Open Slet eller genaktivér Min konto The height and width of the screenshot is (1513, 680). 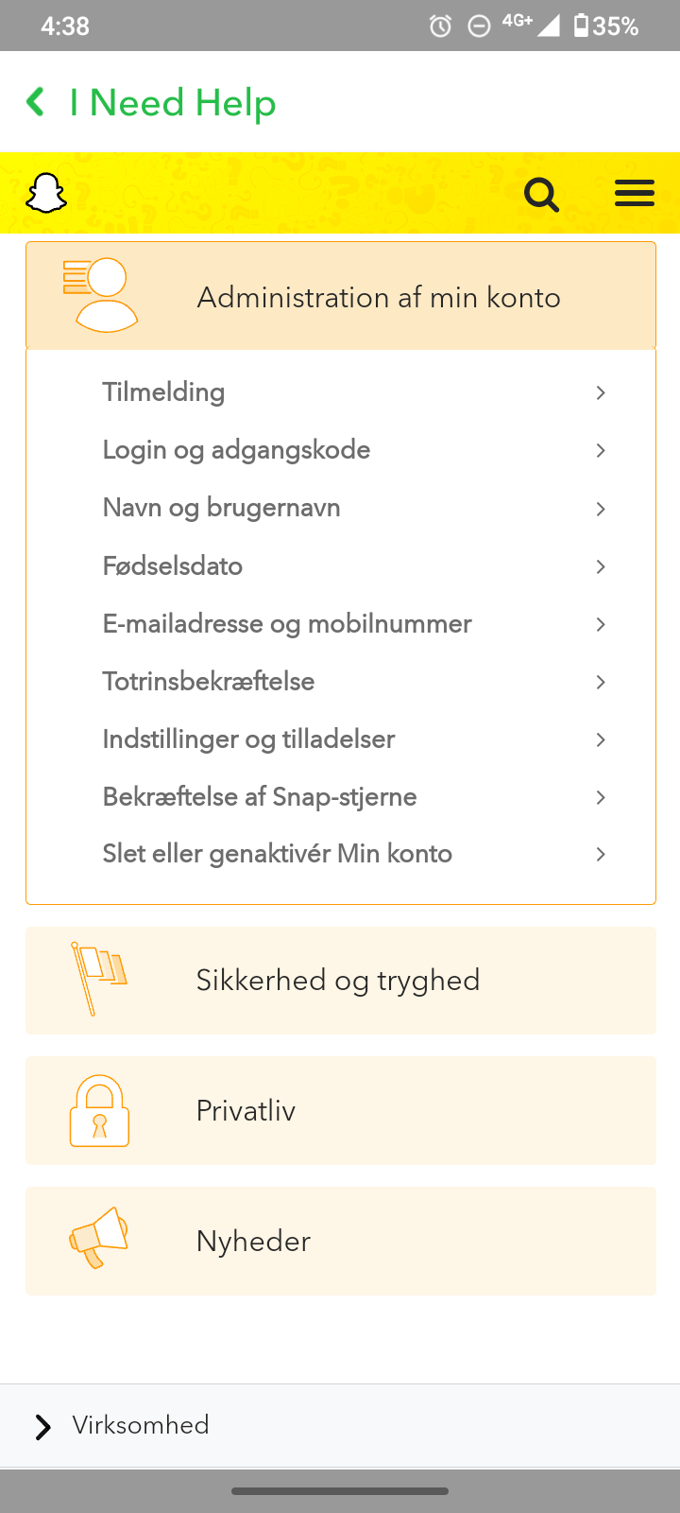278,854
